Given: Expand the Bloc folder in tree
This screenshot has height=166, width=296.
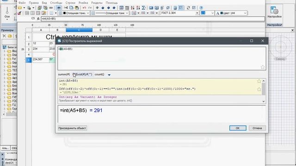Looking at the screenshot, I should 4,51.
